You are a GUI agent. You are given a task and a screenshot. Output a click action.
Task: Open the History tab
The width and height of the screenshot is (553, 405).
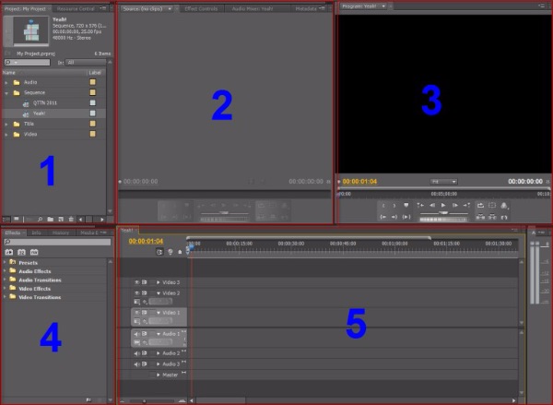(x=61, y=233)
